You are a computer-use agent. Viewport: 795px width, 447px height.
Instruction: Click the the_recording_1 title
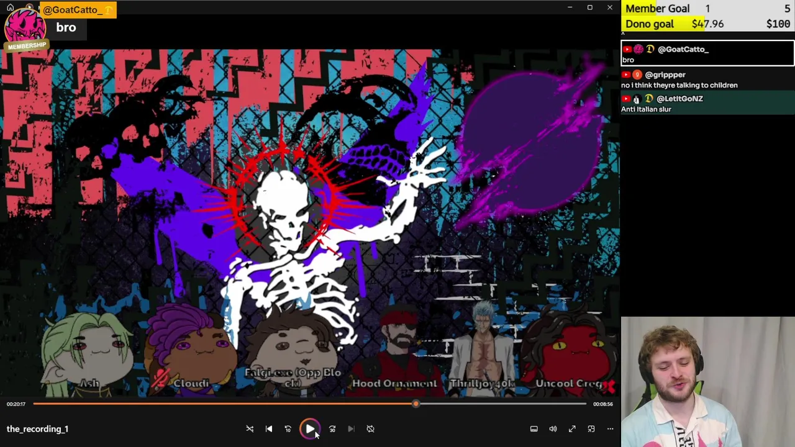coord(37,429)
